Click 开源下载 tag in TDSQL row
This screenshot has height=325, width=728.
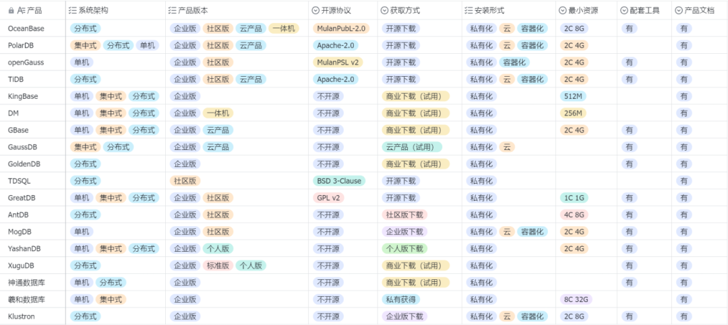click(x=400, y=181)
